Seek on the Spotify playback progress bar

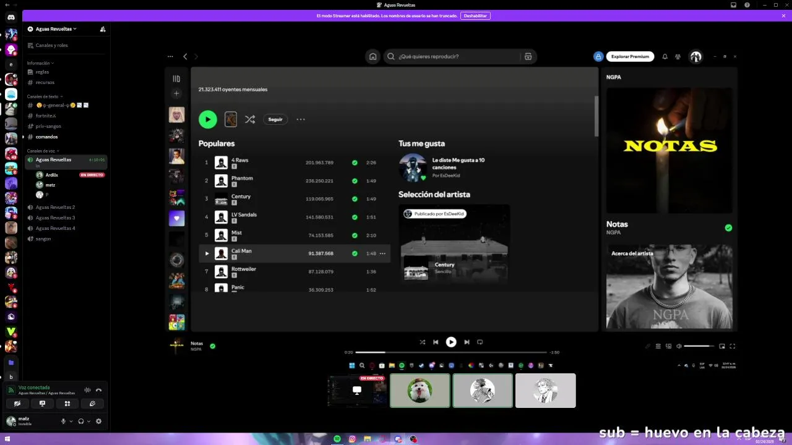(x=451, y=352)
